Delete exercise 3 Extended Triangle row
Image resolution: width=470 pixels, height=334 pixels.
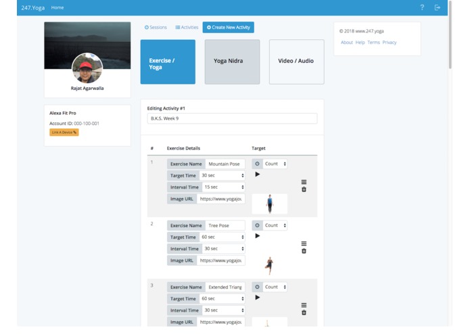[304, 313]
